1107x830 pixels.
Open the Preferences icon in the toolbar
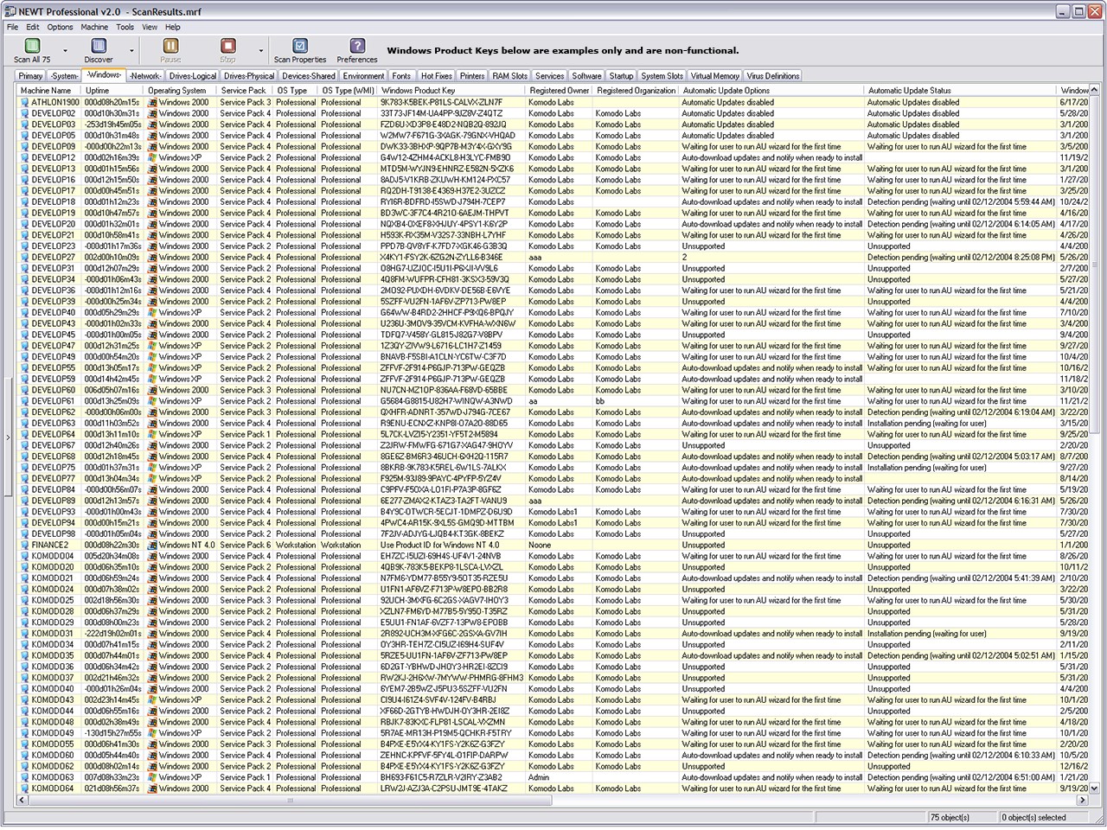pos(356,47)
